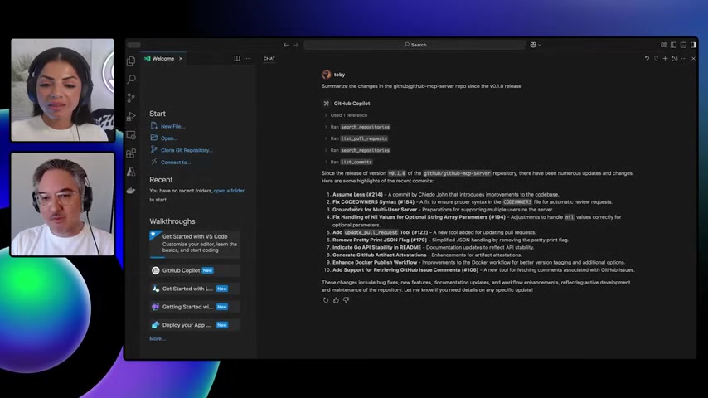Click the Copilot icon in the title bar
The image size is (708, 398).
pos(533,45)
